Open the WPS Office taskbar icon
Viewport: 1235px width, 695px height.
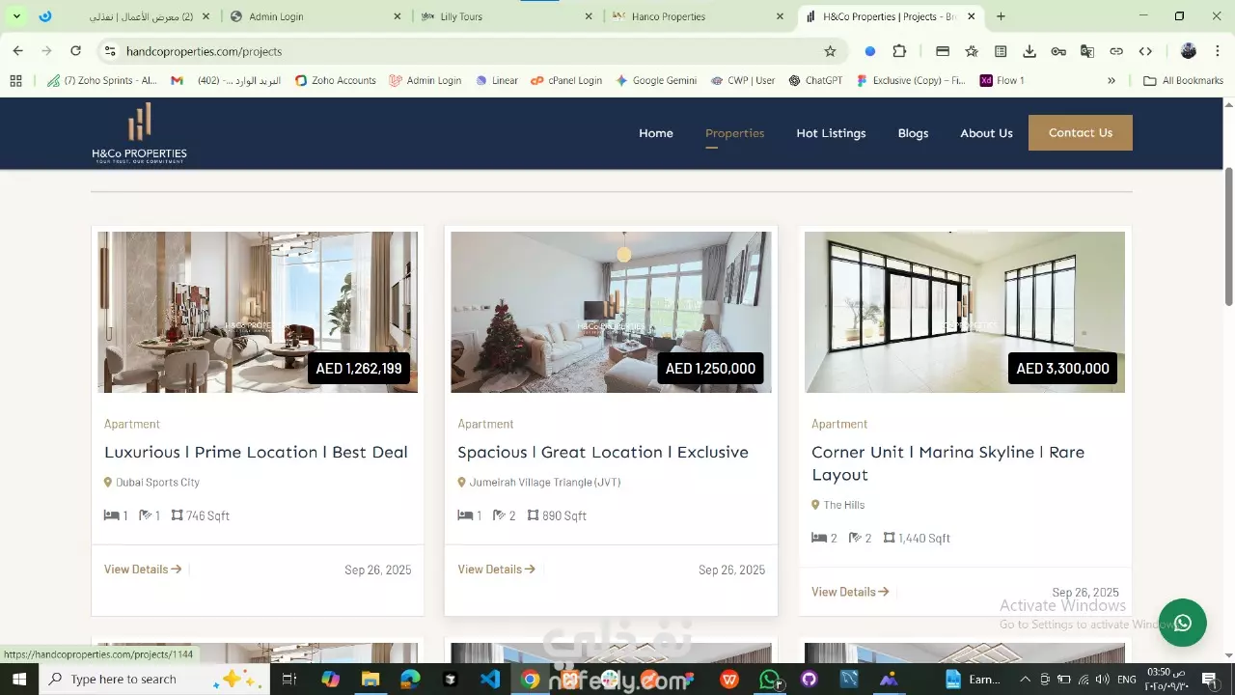(x=729, y=679)
